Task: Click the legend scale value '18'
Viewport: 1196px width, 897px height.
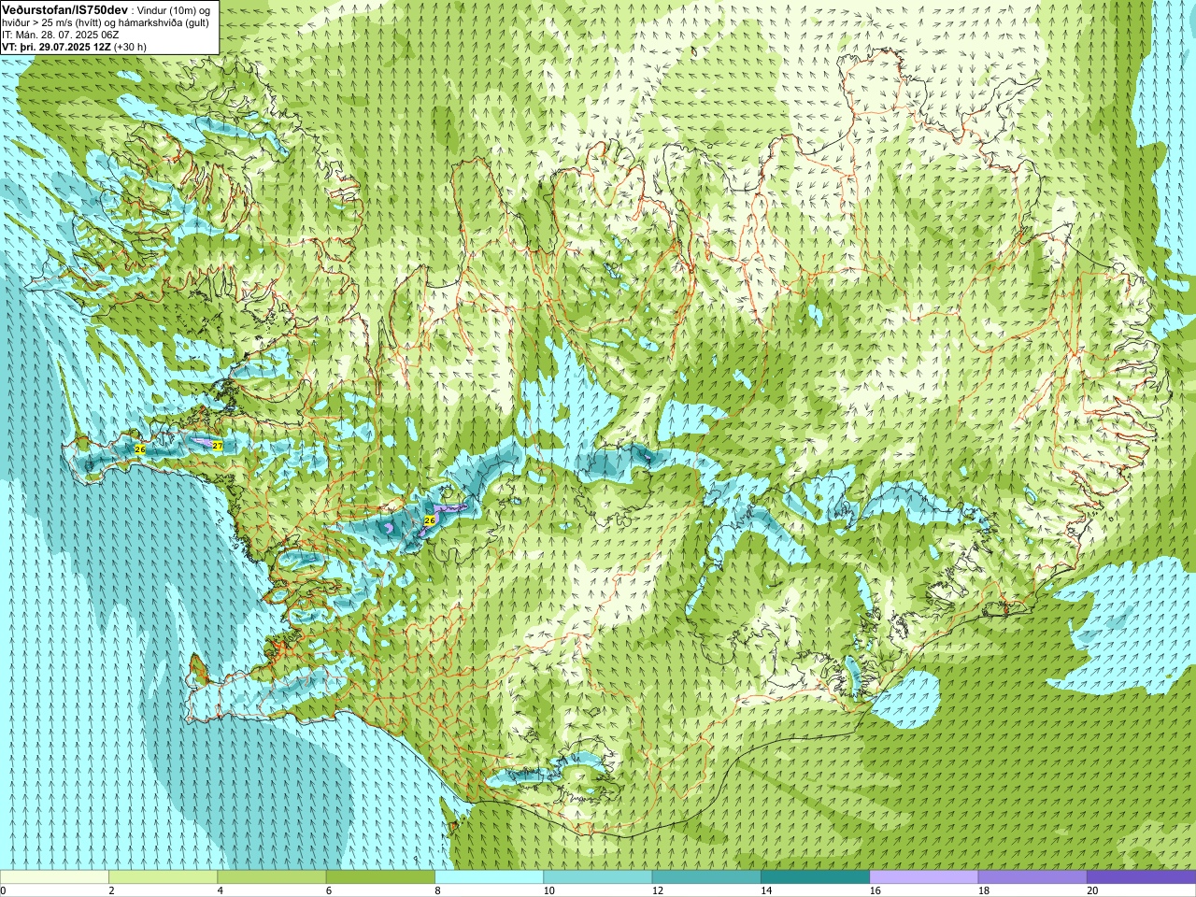Action: (983, 890)
